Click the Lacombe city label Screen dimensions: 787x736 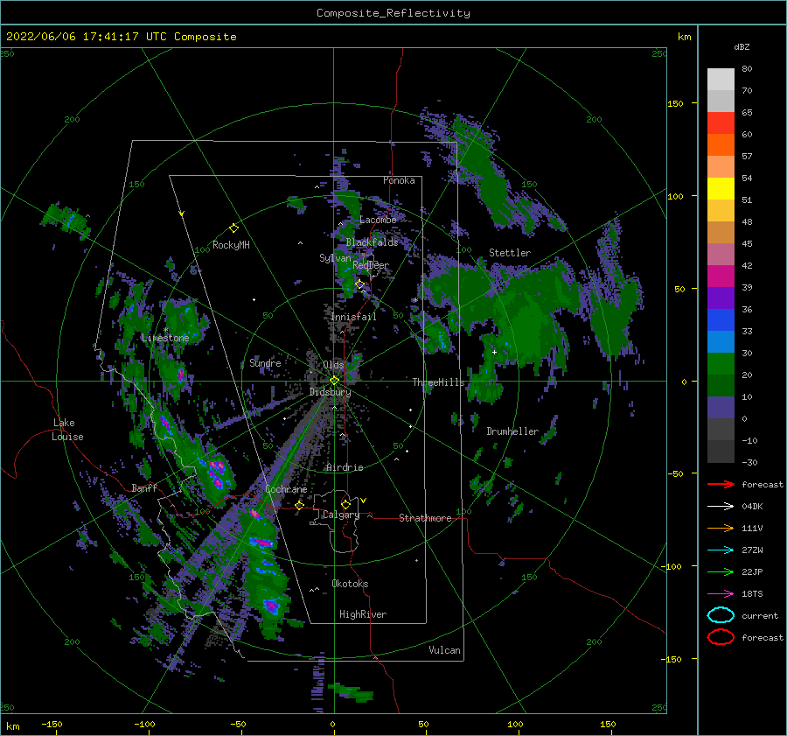378,220
